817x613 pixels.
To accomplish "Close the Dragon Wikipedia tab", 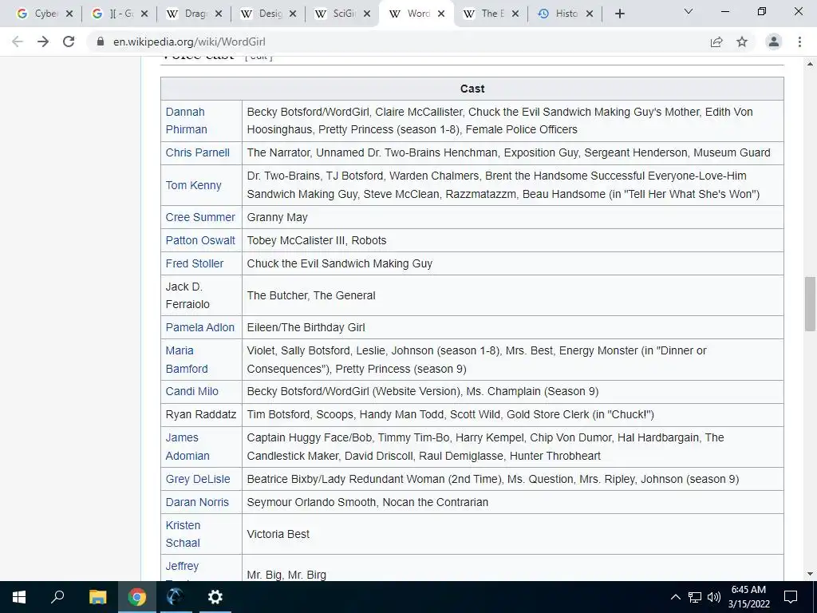I will 219,14.
